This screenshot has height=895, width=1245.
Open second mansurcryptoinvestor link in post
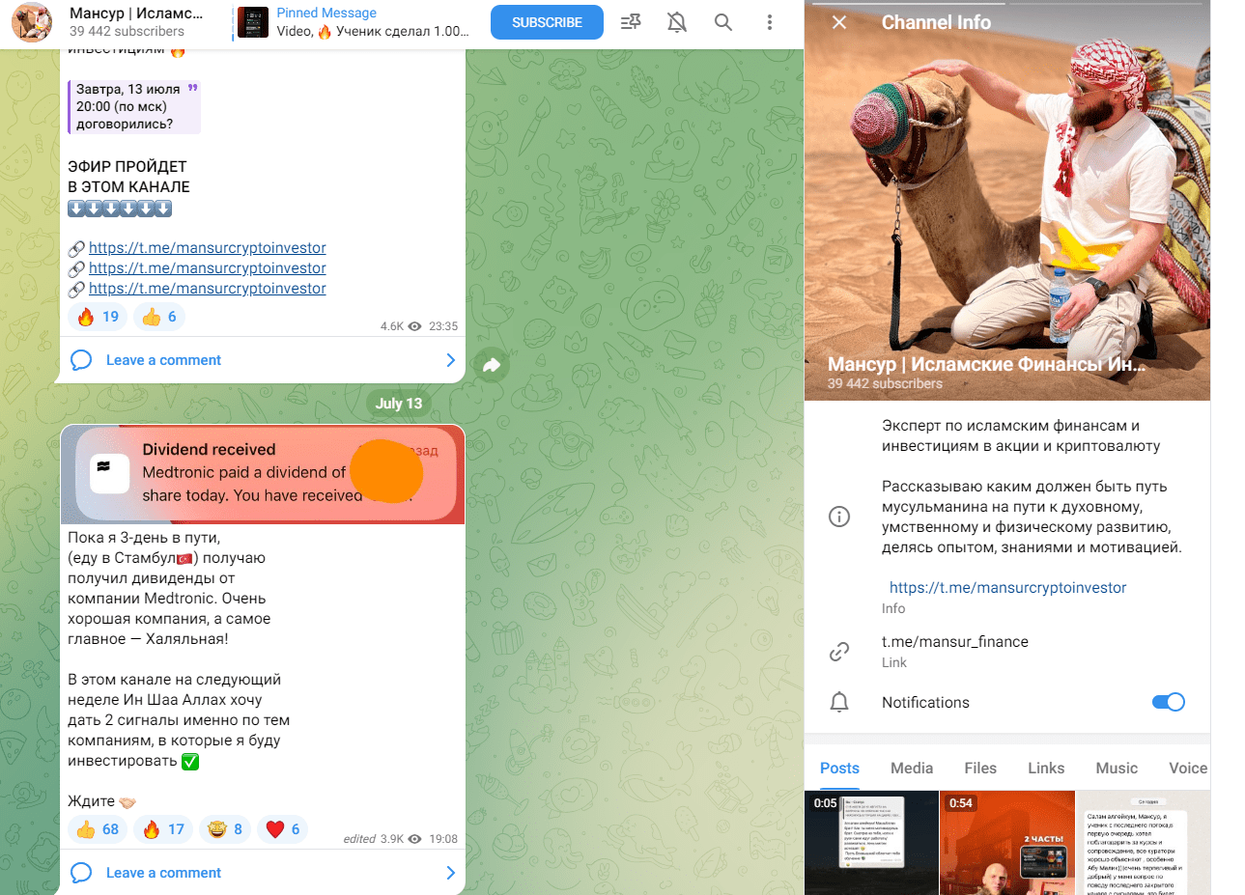(x=208, y=268)
